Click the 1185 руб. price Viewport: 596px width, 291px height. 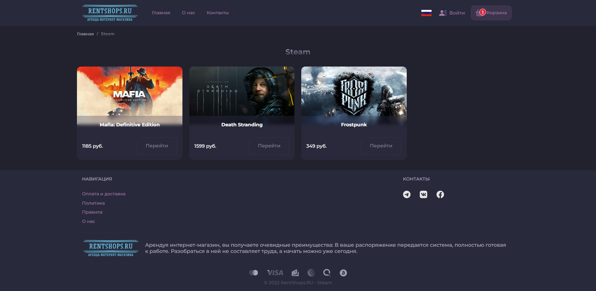(x=92, y=146)
